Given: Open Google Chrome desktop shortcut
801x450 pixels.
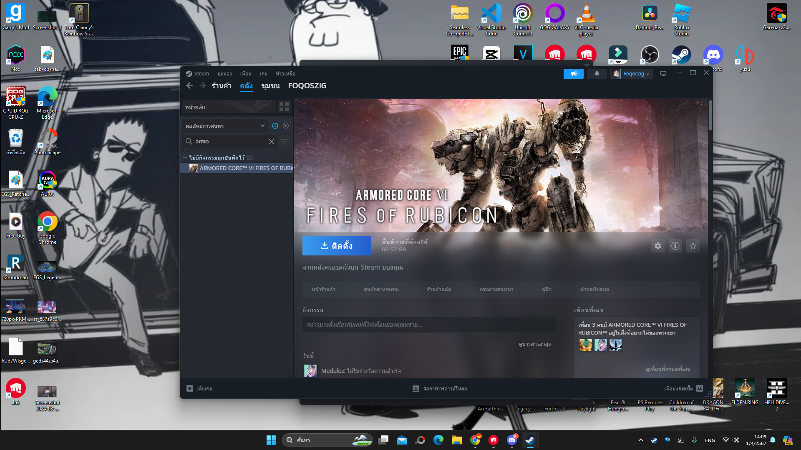Looking at the screenshot, I should pos(48,228).
